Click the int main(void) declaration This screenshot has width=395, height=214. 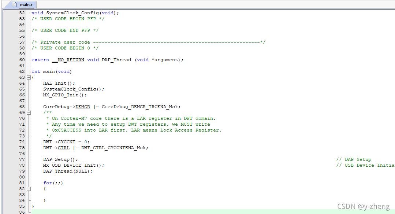point(52,71)
